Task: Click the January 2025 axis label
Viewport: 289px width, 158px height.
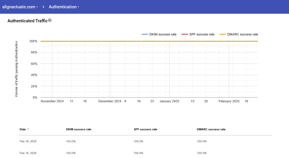Action: click(x=169, y=101)
